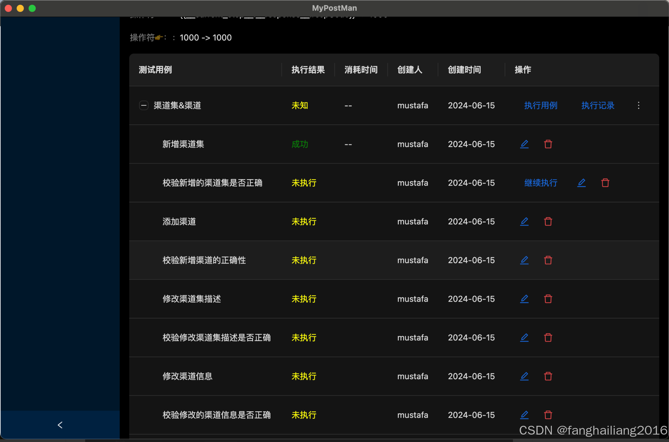Edit the 添加渠道 test case
This screenshot has width=669, height=442.
click(524, 221)
